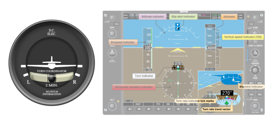
Task: Click the OAT 6°C readout
Action: 128,101
